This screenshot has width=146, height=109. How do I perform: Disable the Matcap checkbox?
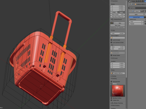[111, 84]
